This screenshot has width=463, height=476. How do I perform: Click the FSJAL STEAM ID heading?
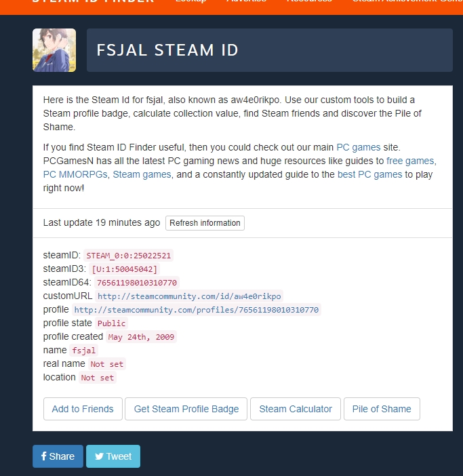coord(167,50)
